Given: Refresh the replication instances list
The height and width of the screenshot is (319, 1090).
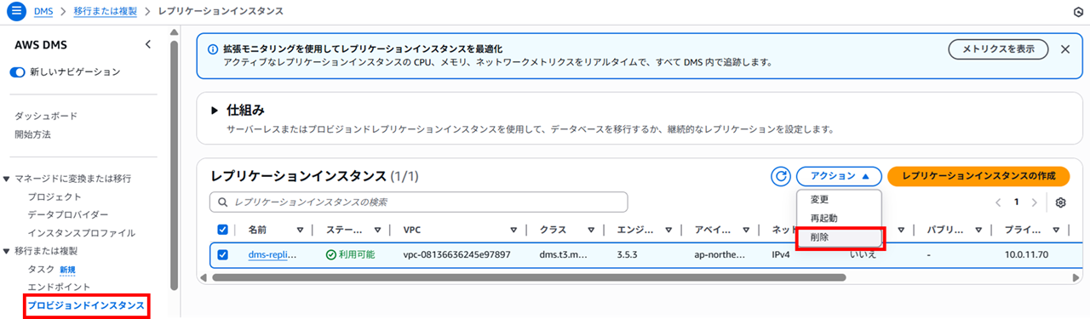Looking at the screenshot, I should (x=781, y=176).
